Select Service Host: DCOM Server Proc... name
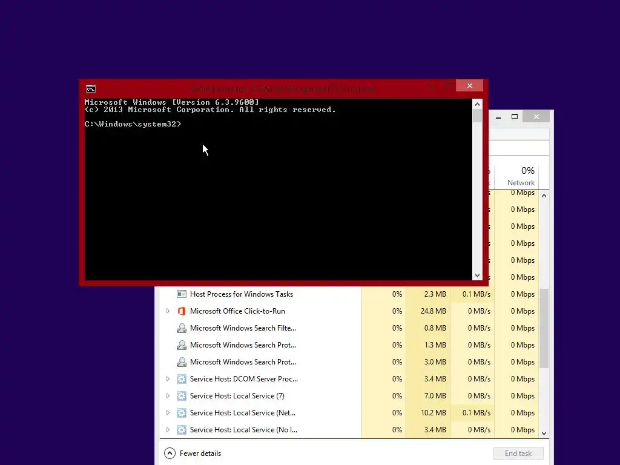The height and width of the screenshot is (465, 620). tap(243, 379)
